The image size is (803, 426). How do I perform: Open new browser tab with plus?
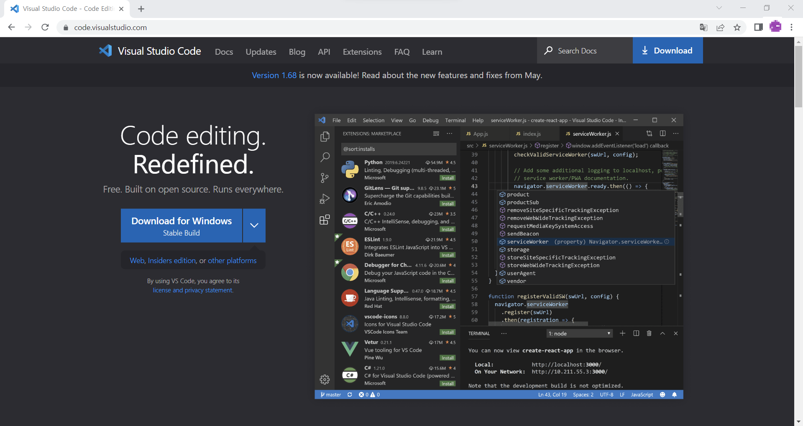(141, 9)
